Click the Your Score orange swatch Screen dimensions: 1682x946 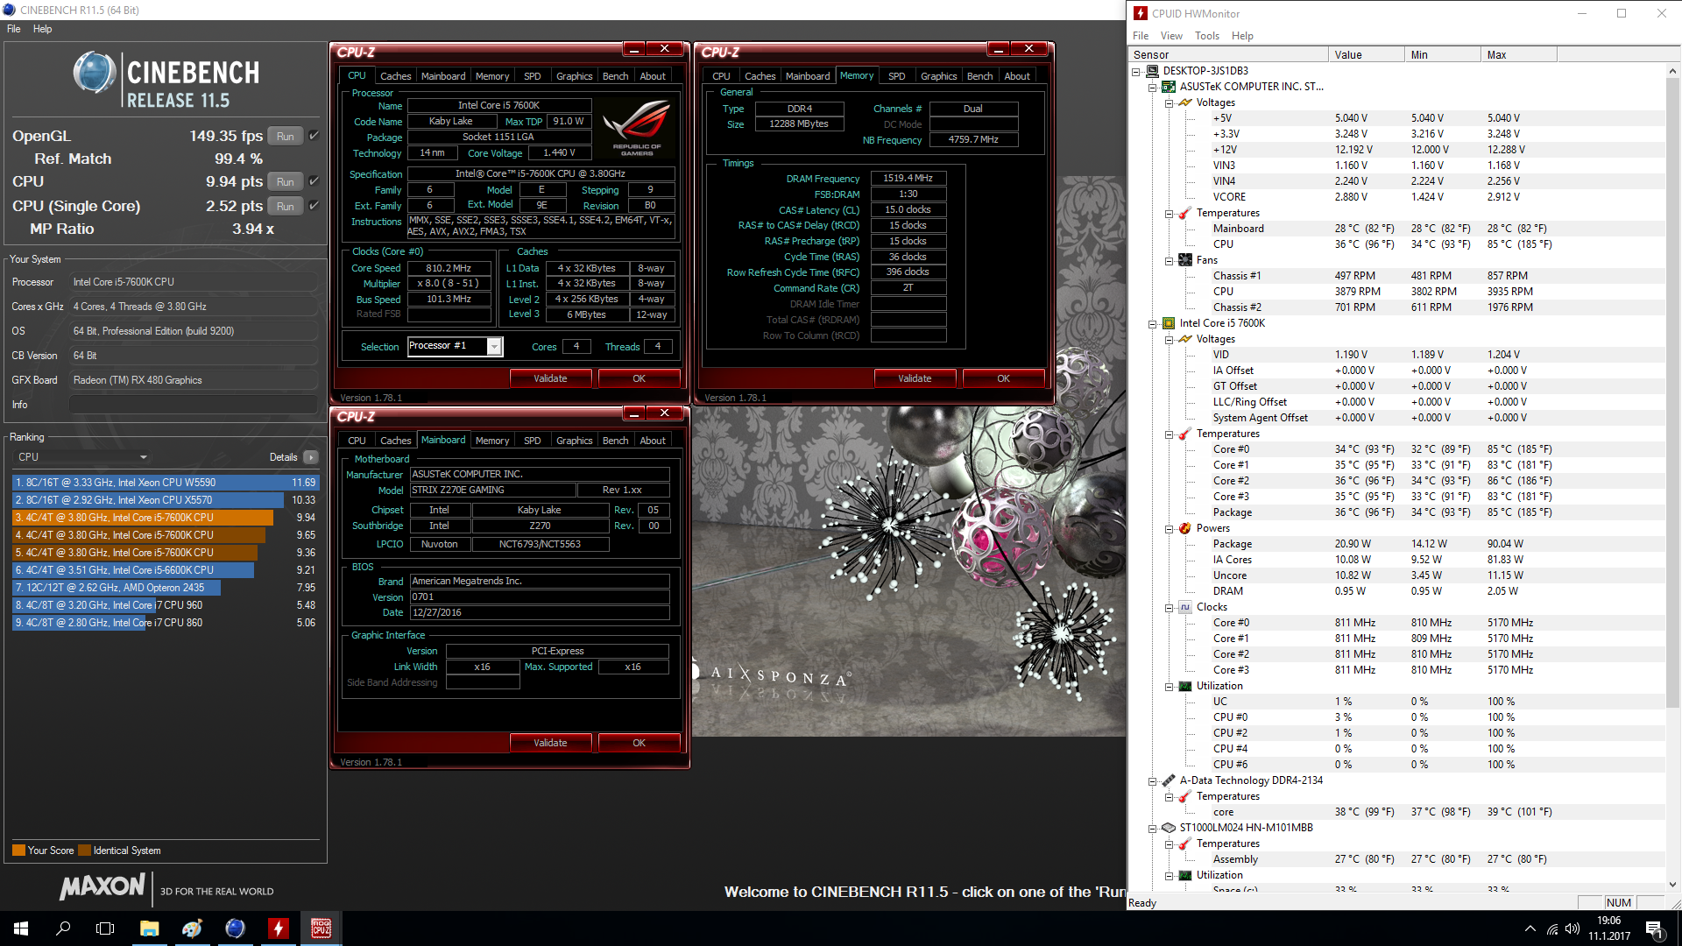(18, 851)
